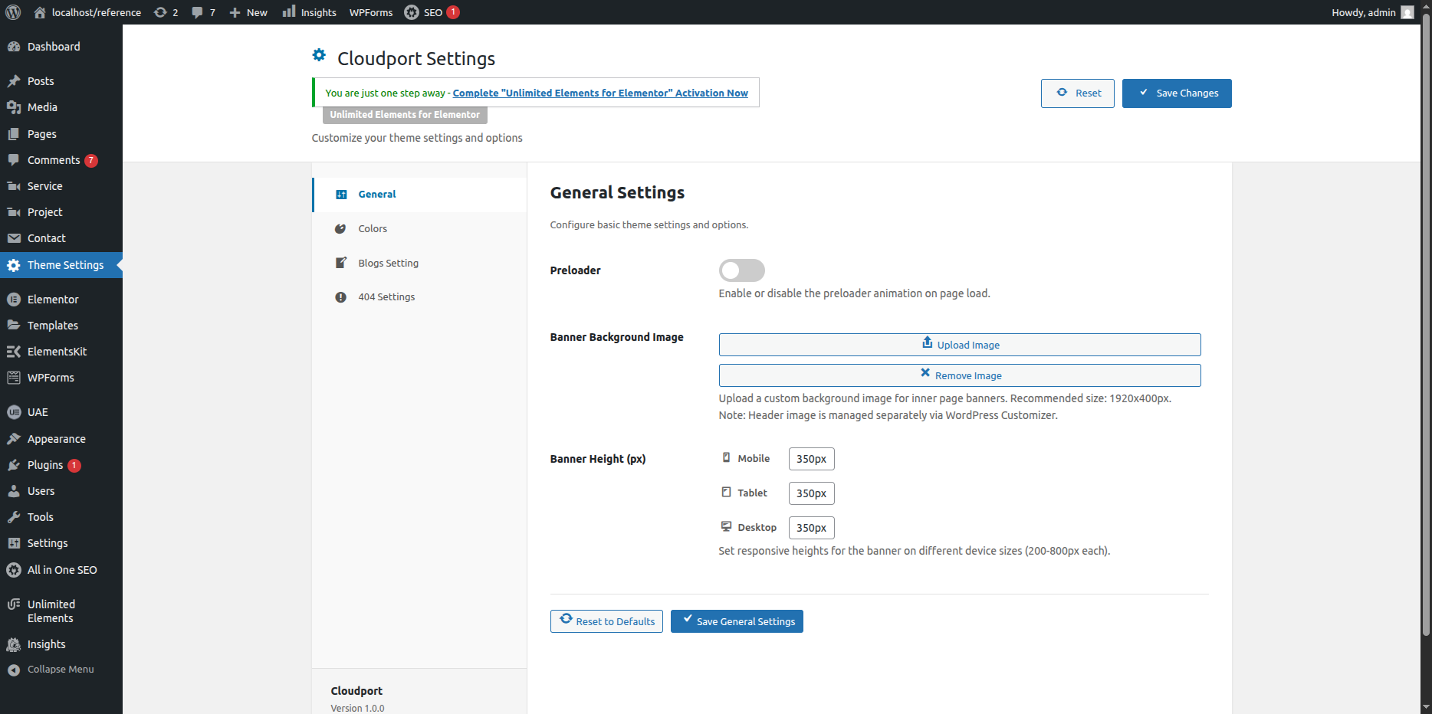Image resolution: width=1432 pixels, height=714 pixels.
Task: Toggle the Preloader switch
Action: [741, 270]
